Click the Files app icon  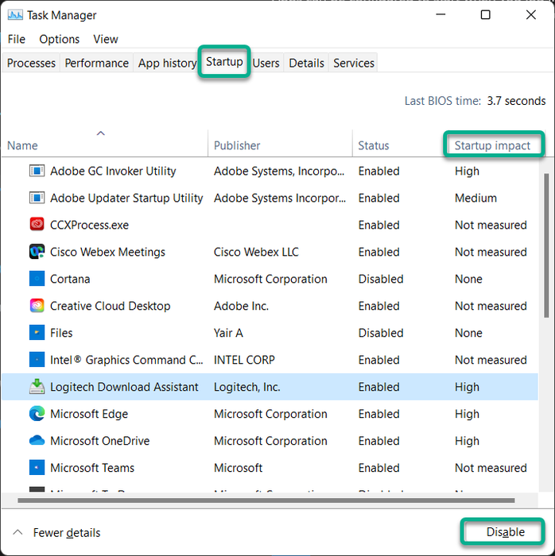coord(37,333)
